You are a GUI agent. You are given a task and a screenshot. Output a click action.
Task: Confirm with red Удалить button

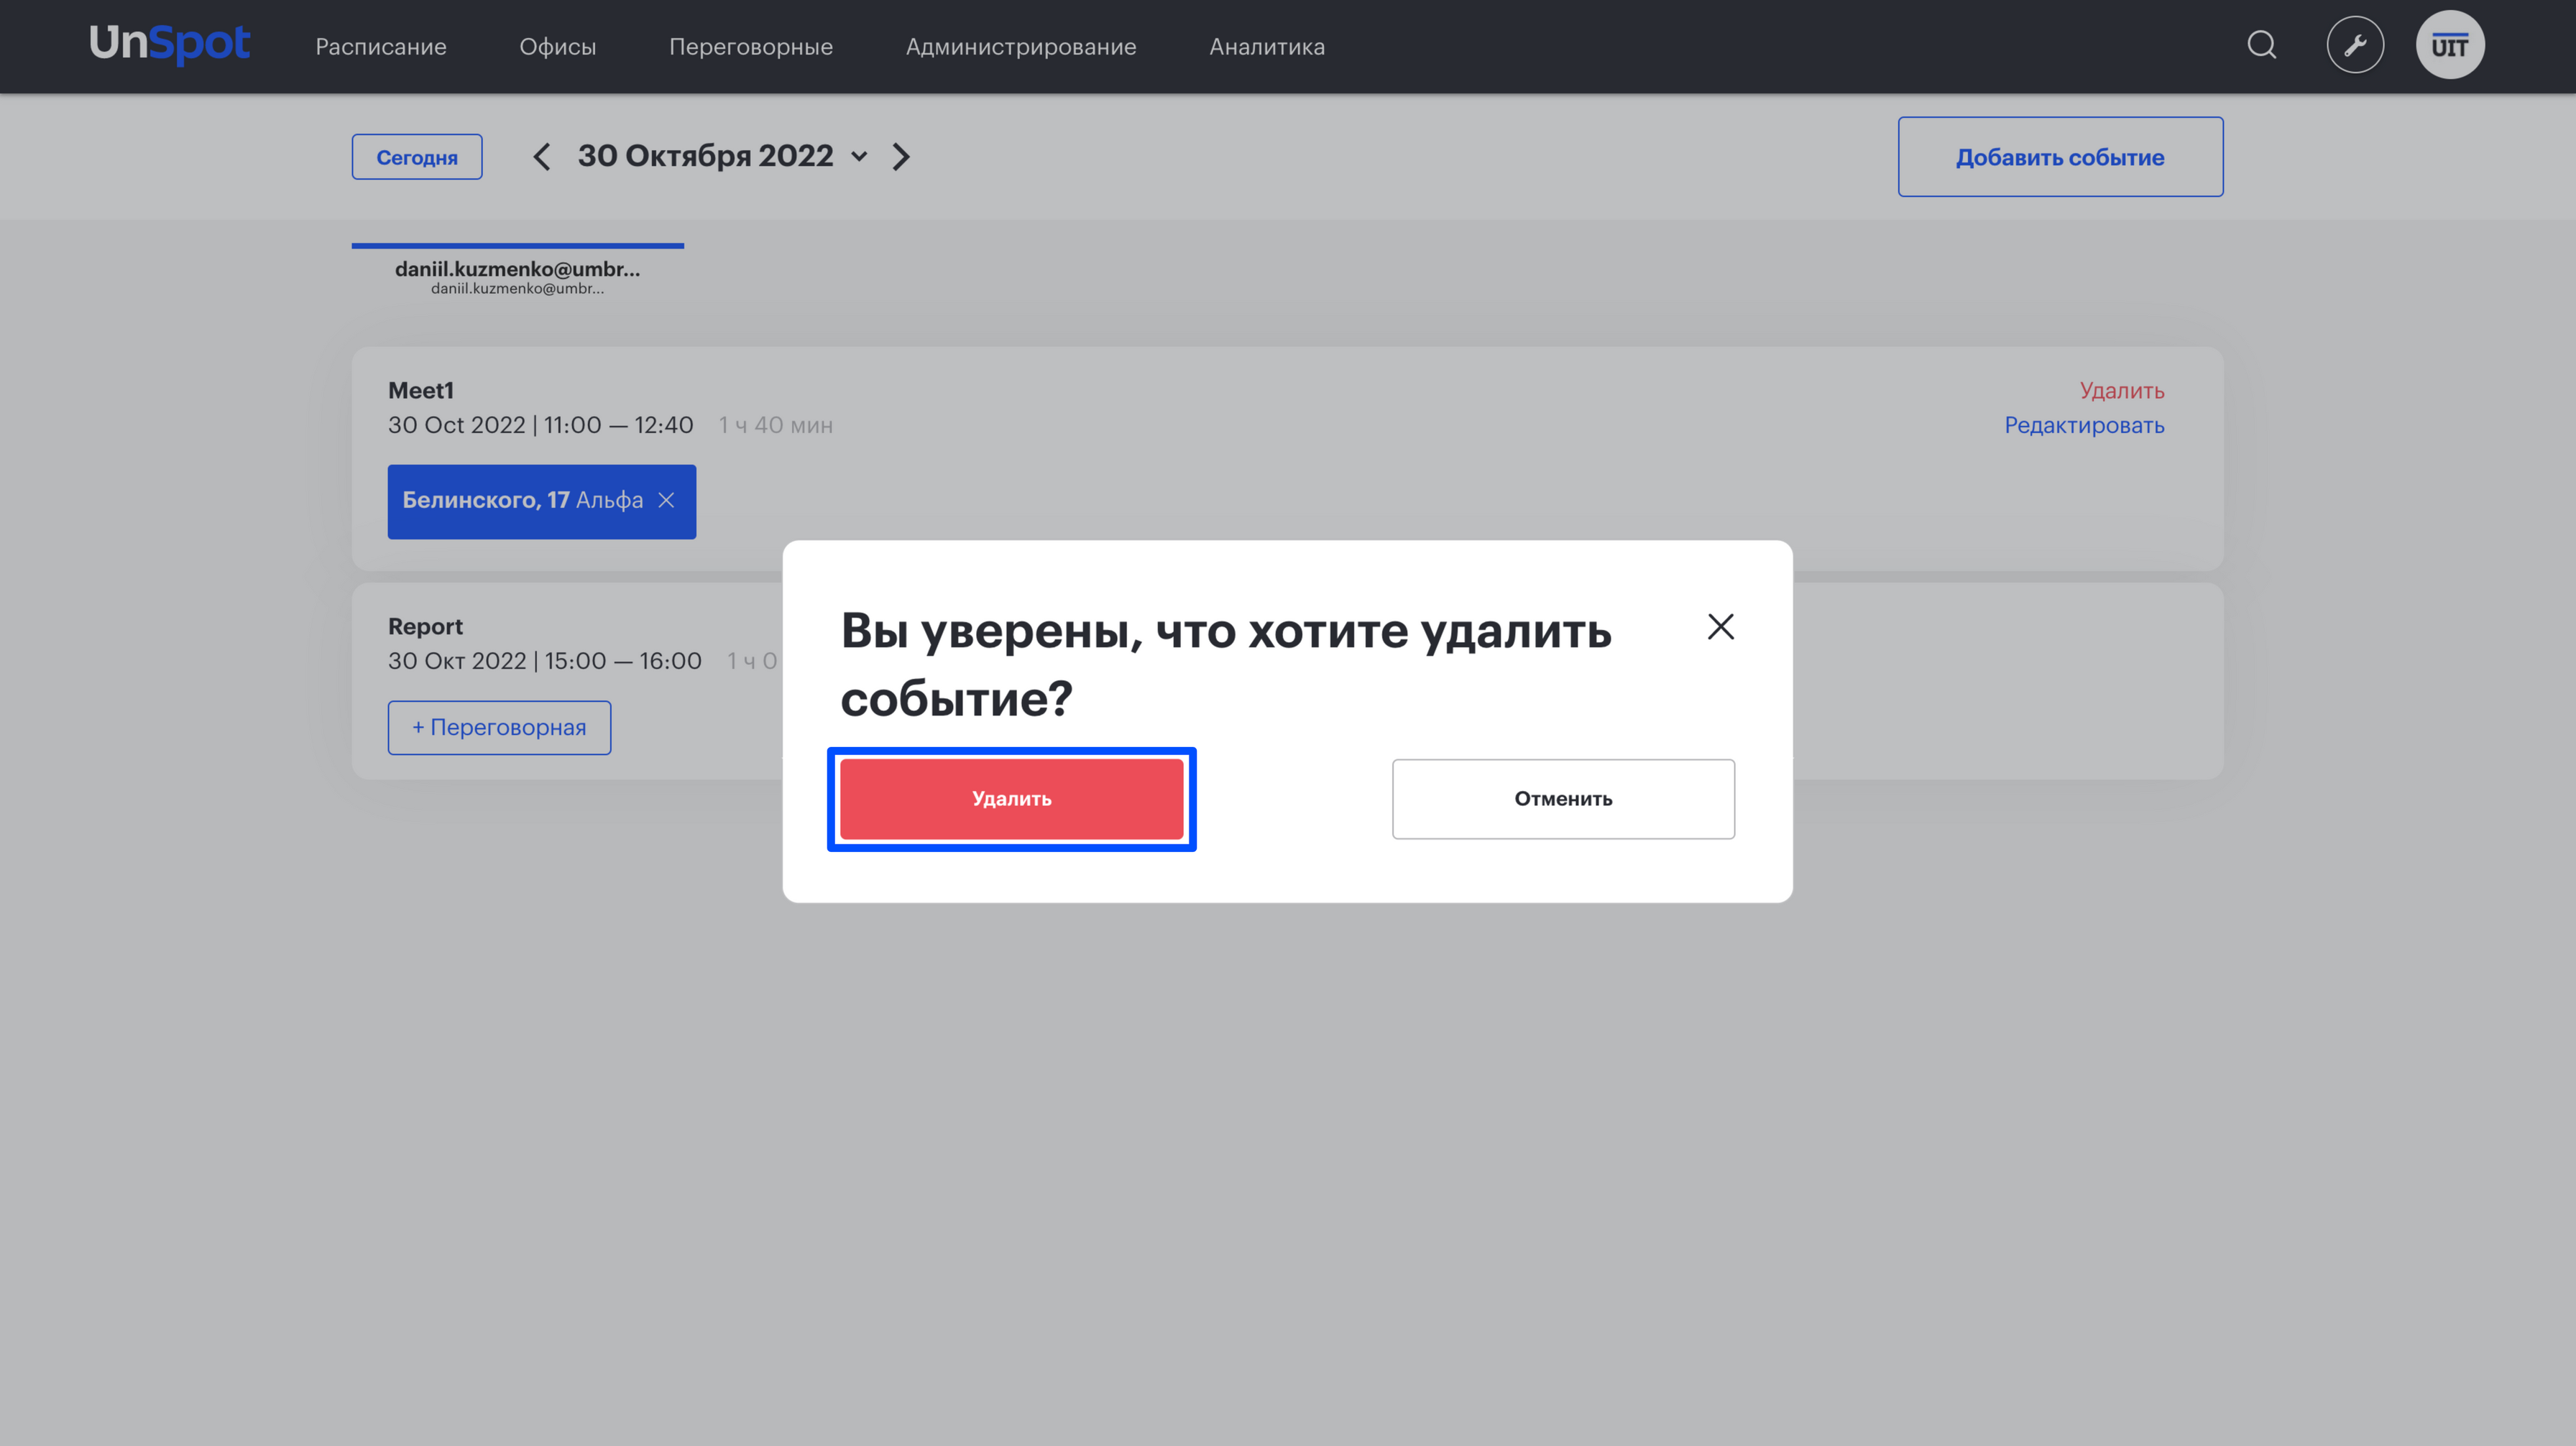[1011, 799]
